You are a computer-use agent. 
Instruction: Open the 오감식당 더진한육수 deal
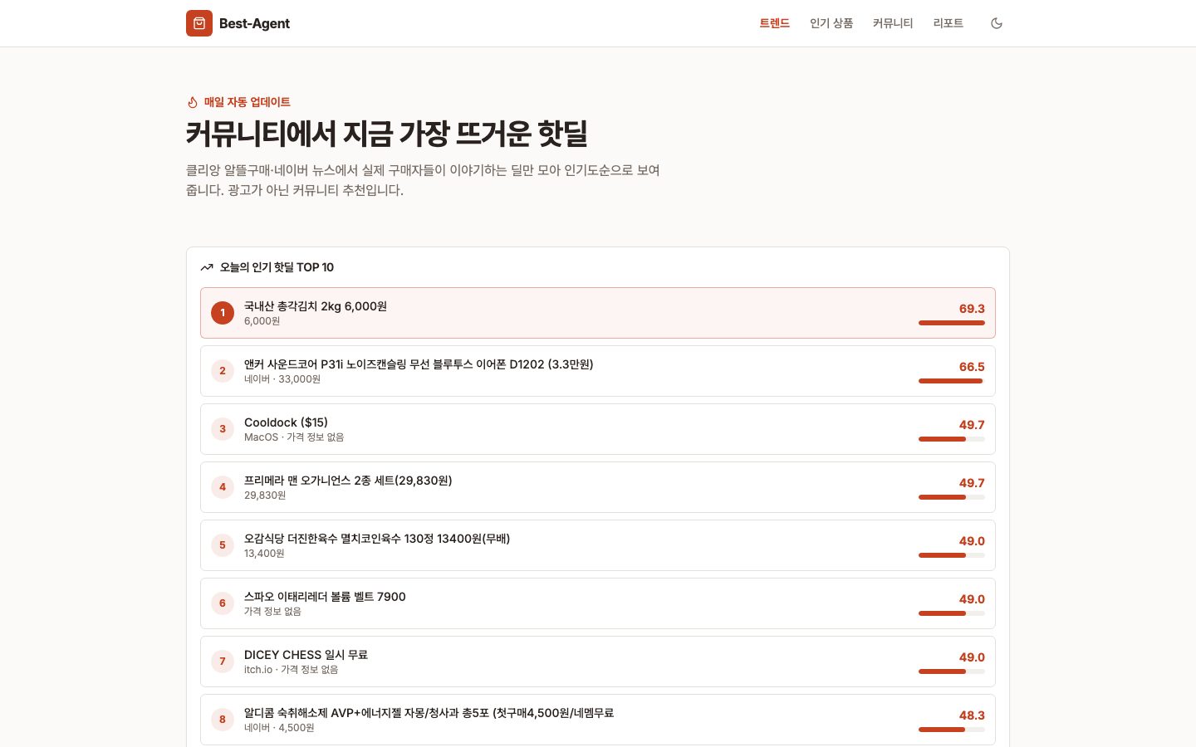point(598,545)
